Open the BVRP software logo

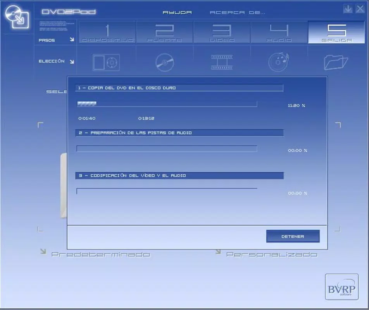(342, 287)
